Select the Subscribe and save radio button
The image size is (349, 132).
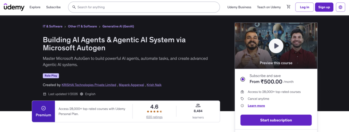point(243,79)
